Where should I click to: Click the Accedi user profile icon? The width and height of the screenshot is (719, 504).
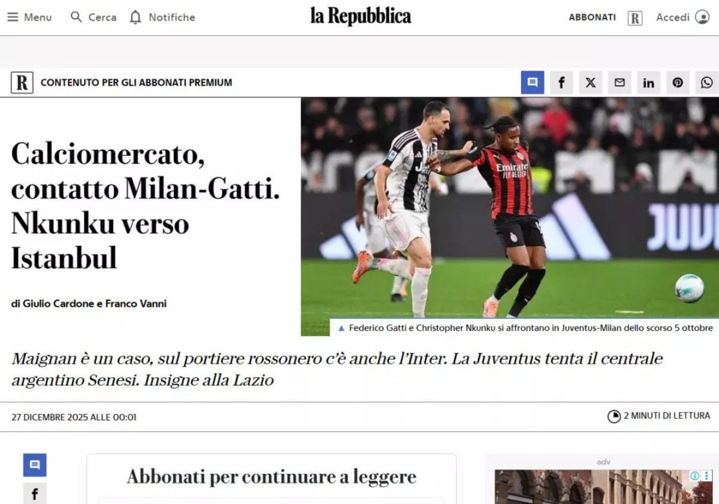[702, 17]
